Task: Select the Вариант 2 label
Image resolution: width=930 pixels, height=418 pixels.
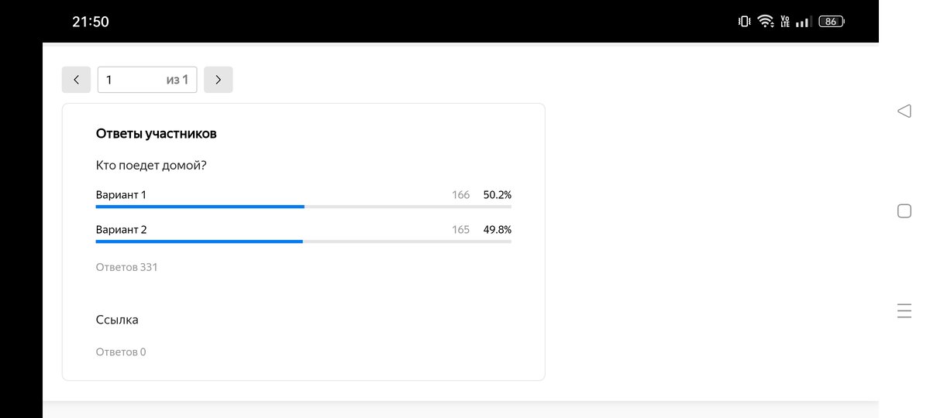Action: tap(121, 230)
